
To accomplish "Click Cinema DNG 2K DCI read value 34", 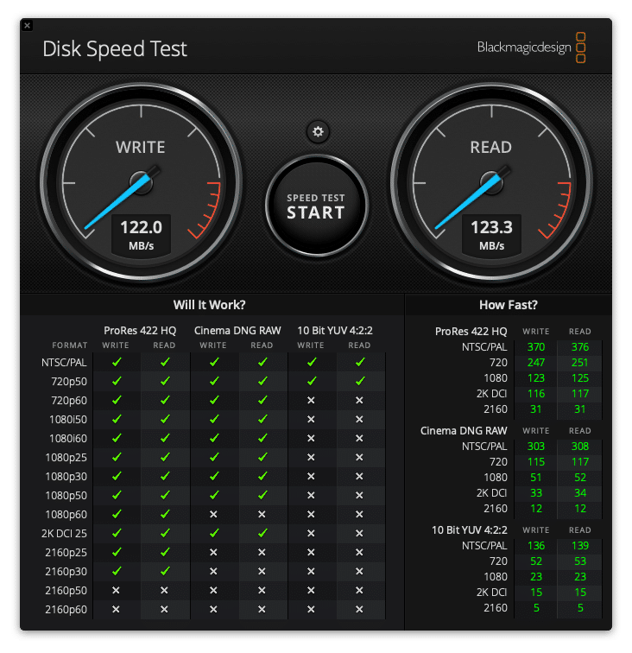I will point(580,493).
